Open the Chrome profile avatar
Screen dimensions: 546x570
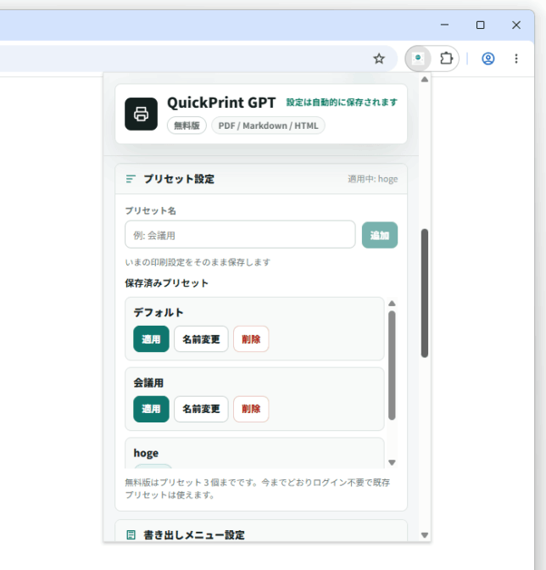487,59
